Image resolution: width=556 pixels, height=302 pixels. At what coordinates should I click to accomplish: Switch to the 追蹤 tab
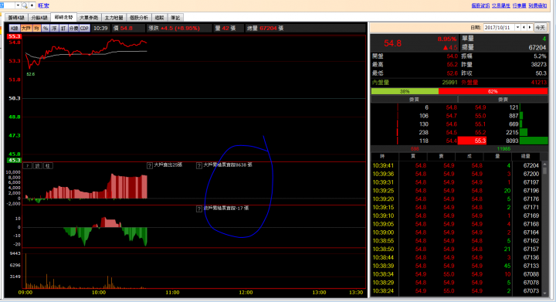point(160,18)
